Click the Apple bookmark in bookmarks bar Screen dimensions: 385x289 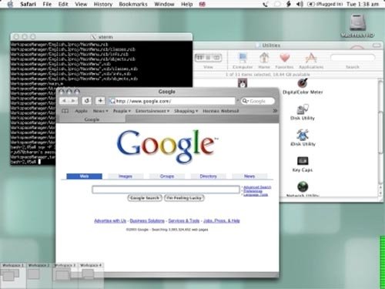coord(81,111)
